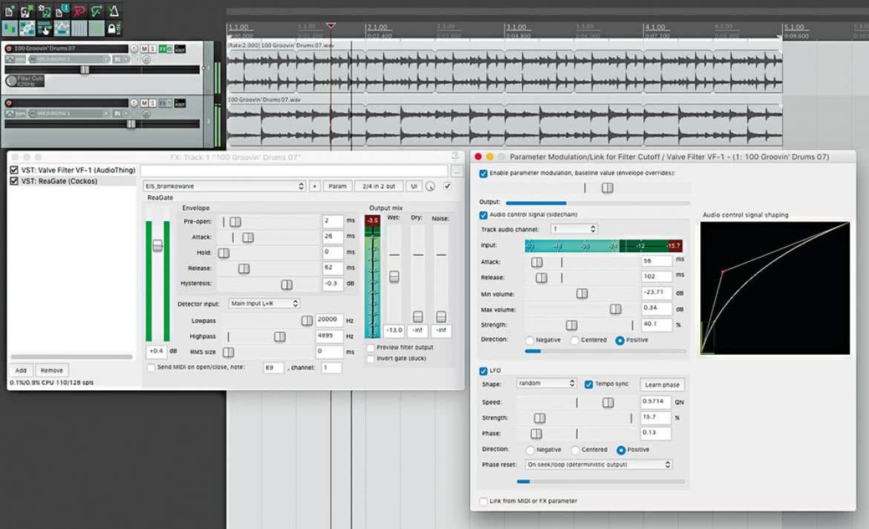Arm recording on the 100 Groovin' Drums 07 track

tap(9, 49)
